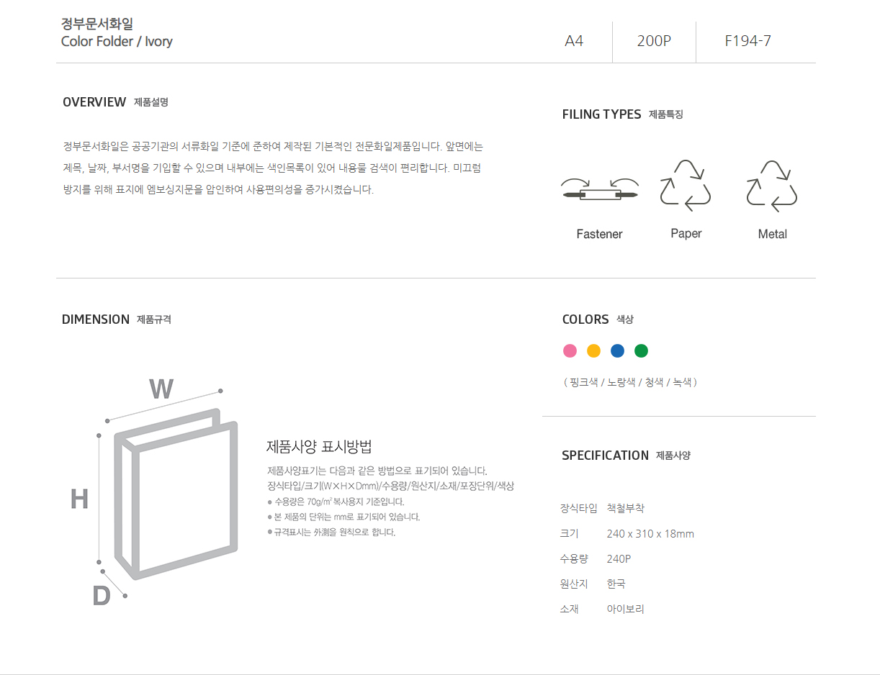Screen dimensions: 880x675
Task: Click the A4 size label
Action: 574,41
